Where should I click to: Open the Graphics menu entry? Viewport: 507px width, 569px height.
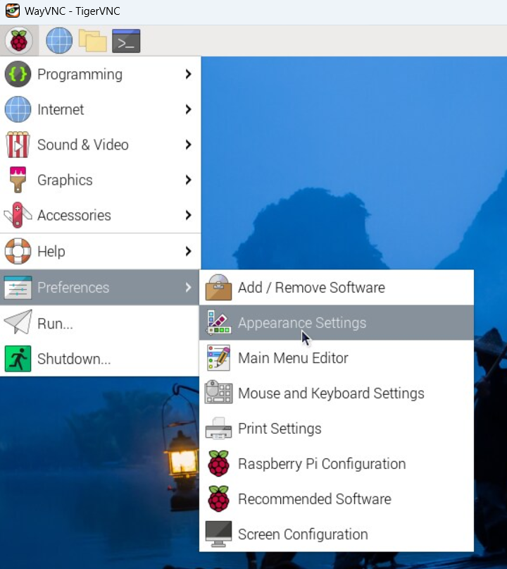click(101, 180)
